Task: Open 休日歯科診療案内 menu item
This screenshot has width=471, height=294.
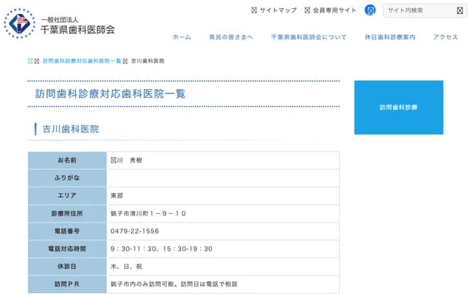Action: (389, 37)
